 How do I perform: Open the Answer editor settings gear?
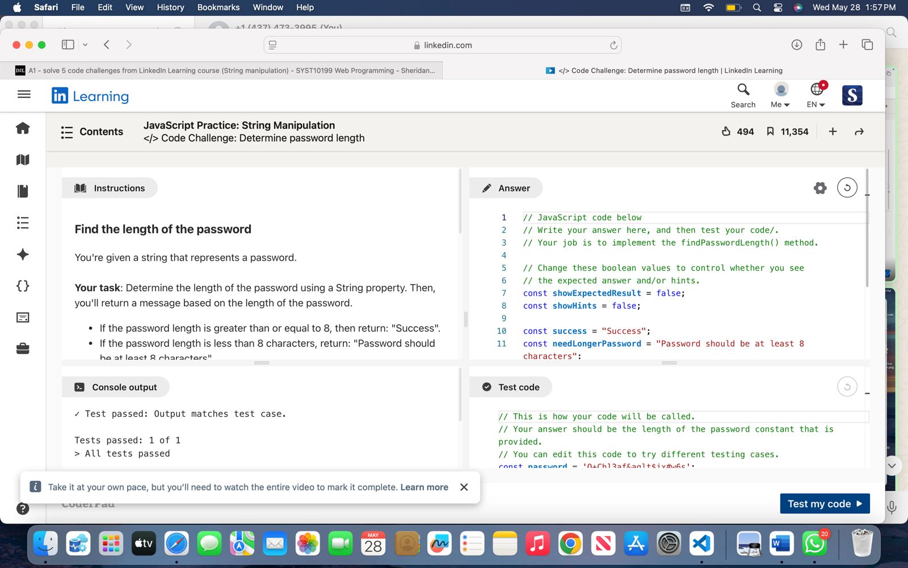tap(820, 188)
